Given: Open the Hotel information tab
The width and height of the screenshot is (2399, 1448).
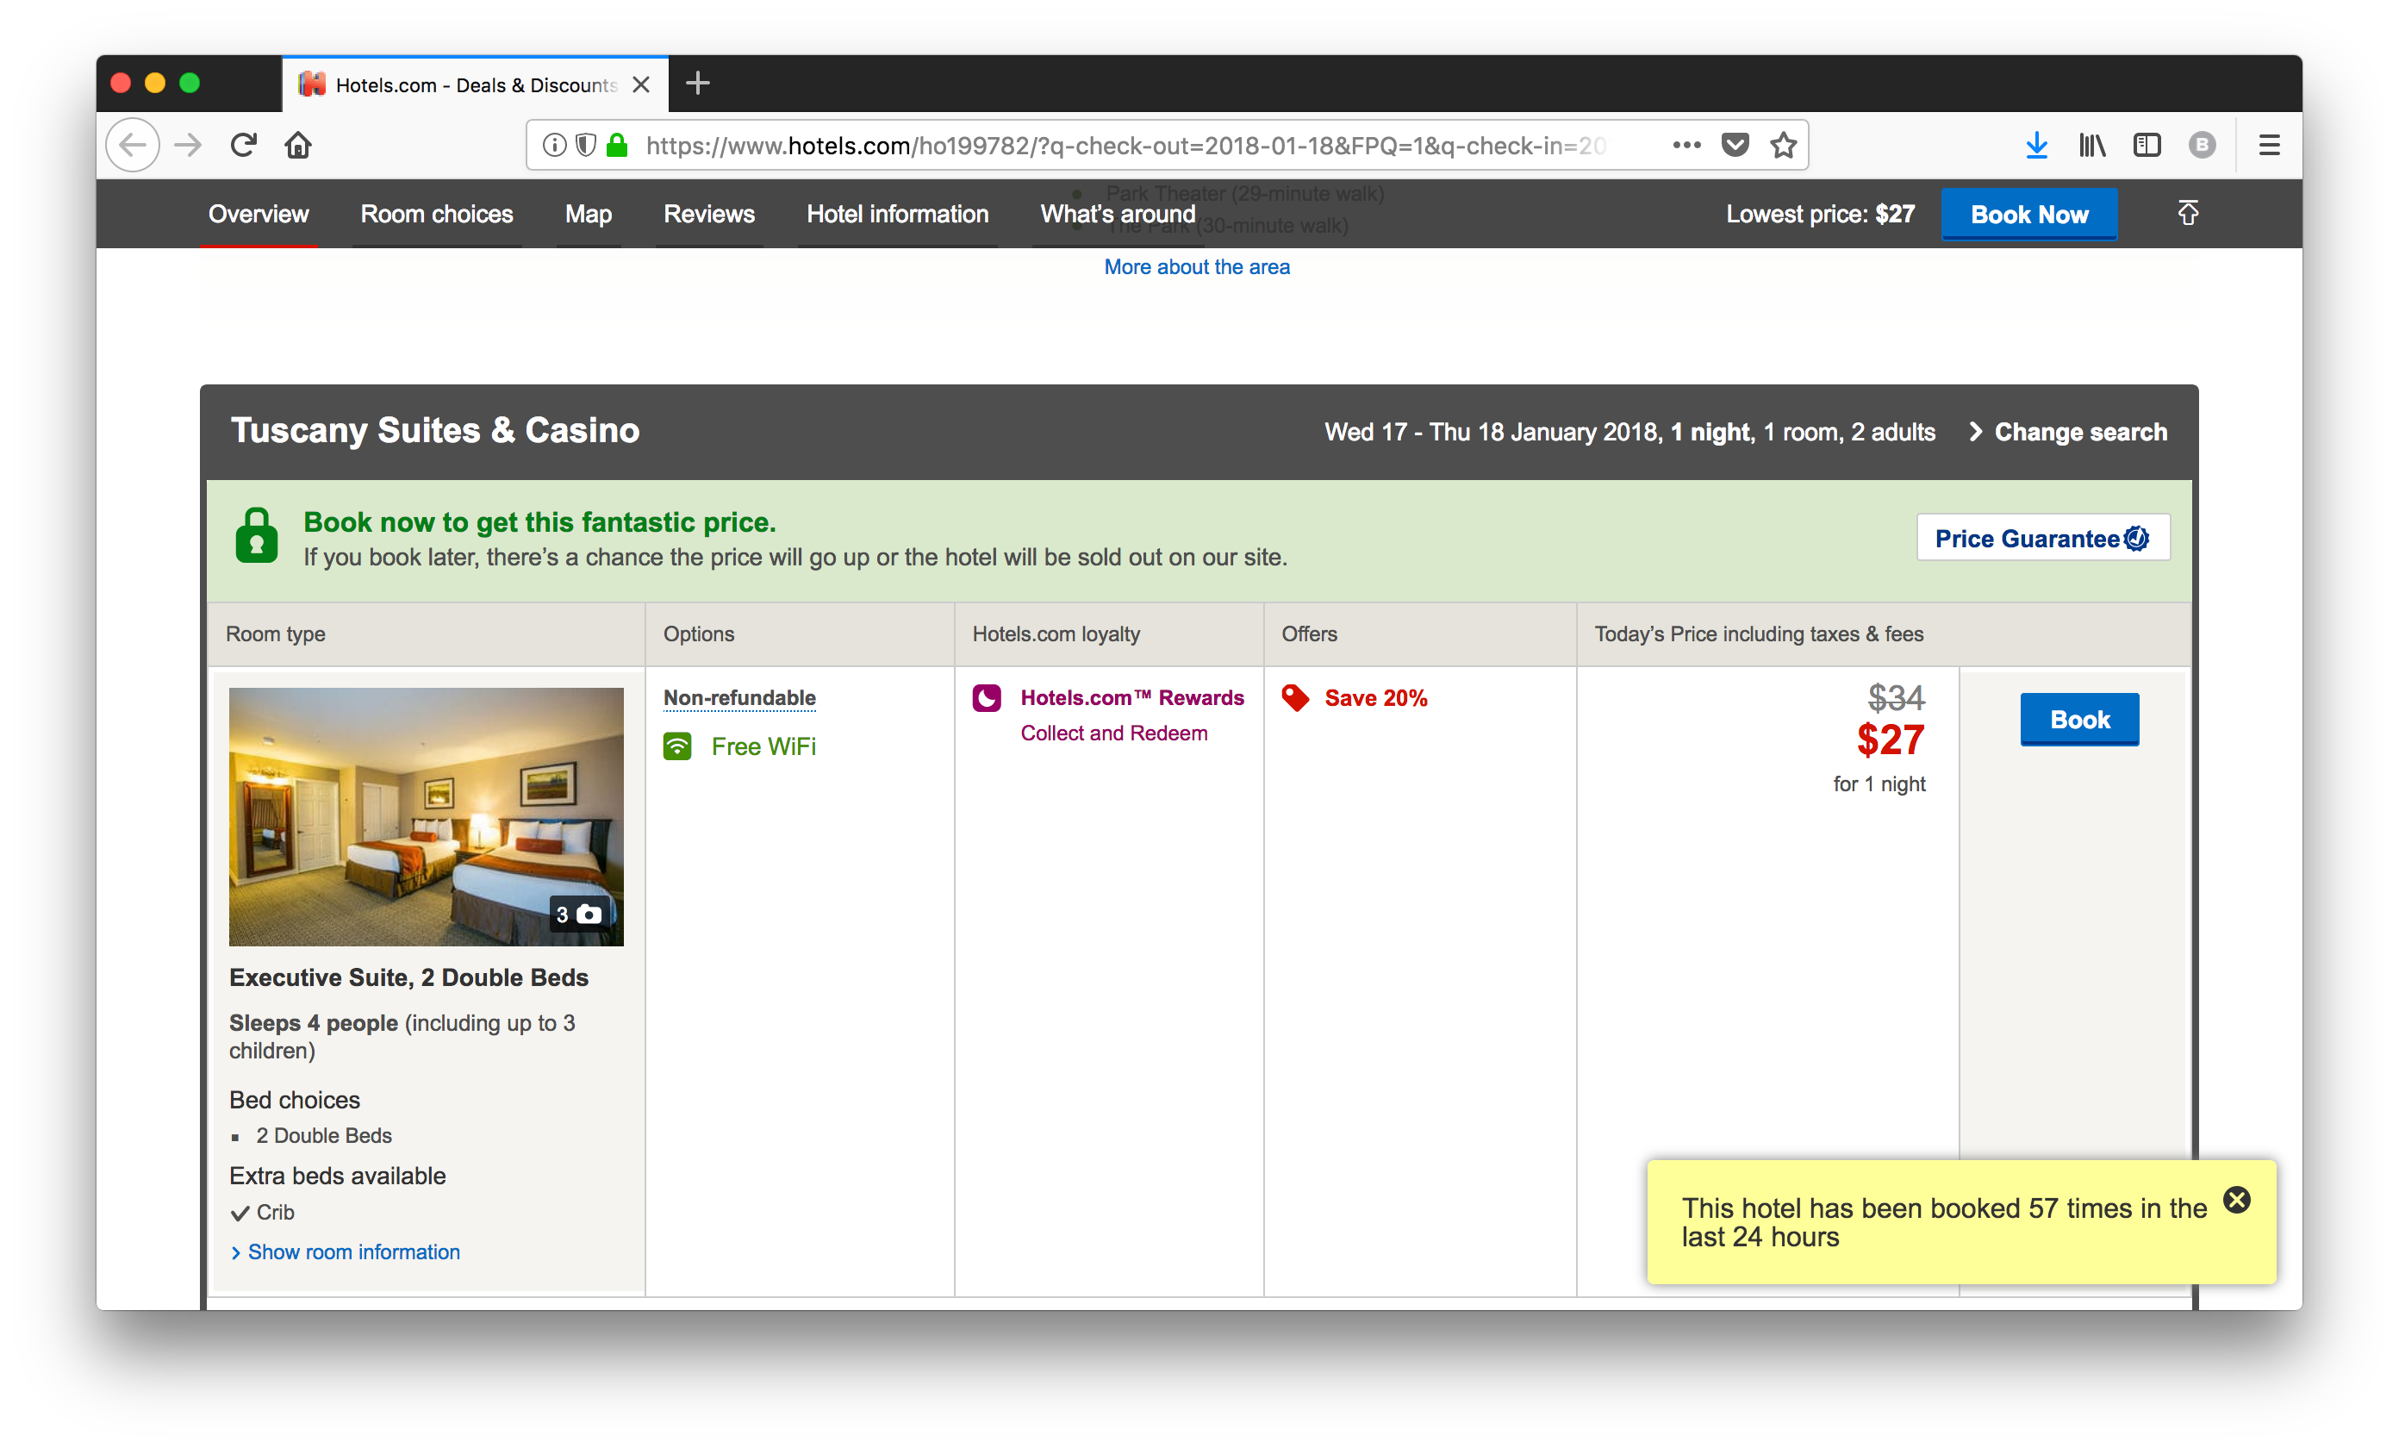Looking at the screenshot, I should click(x=897, y=215).
